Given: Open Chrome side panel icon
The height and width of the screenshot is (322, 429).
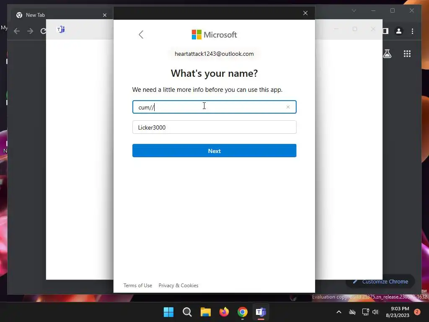Looking at the screenshot, I should 385,31.
